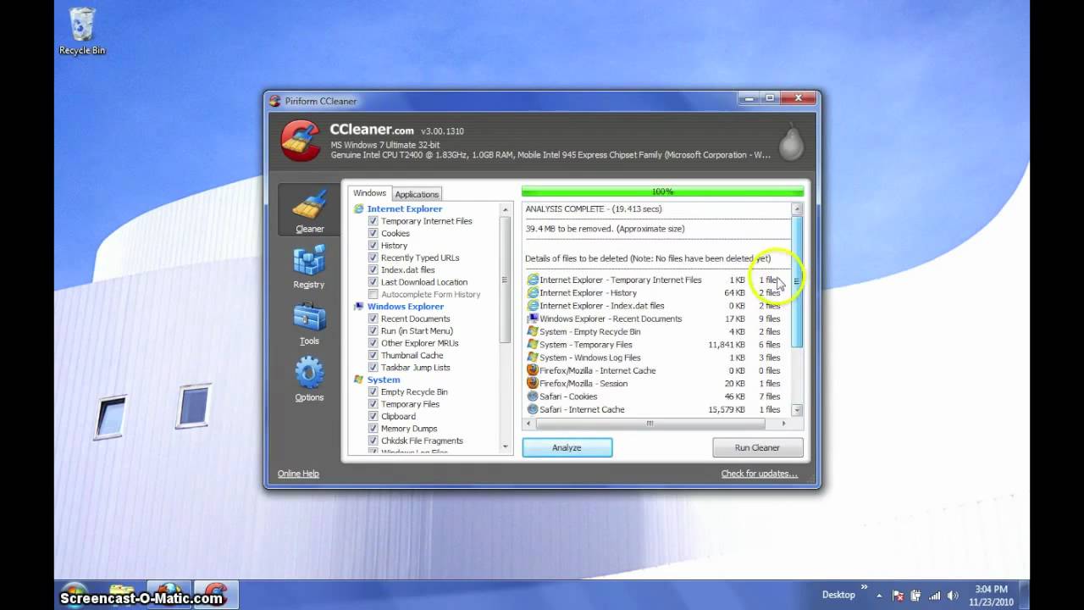Click icon of System - Temporary Files result
Viewport: 1084px width, 610px height.
533,344
